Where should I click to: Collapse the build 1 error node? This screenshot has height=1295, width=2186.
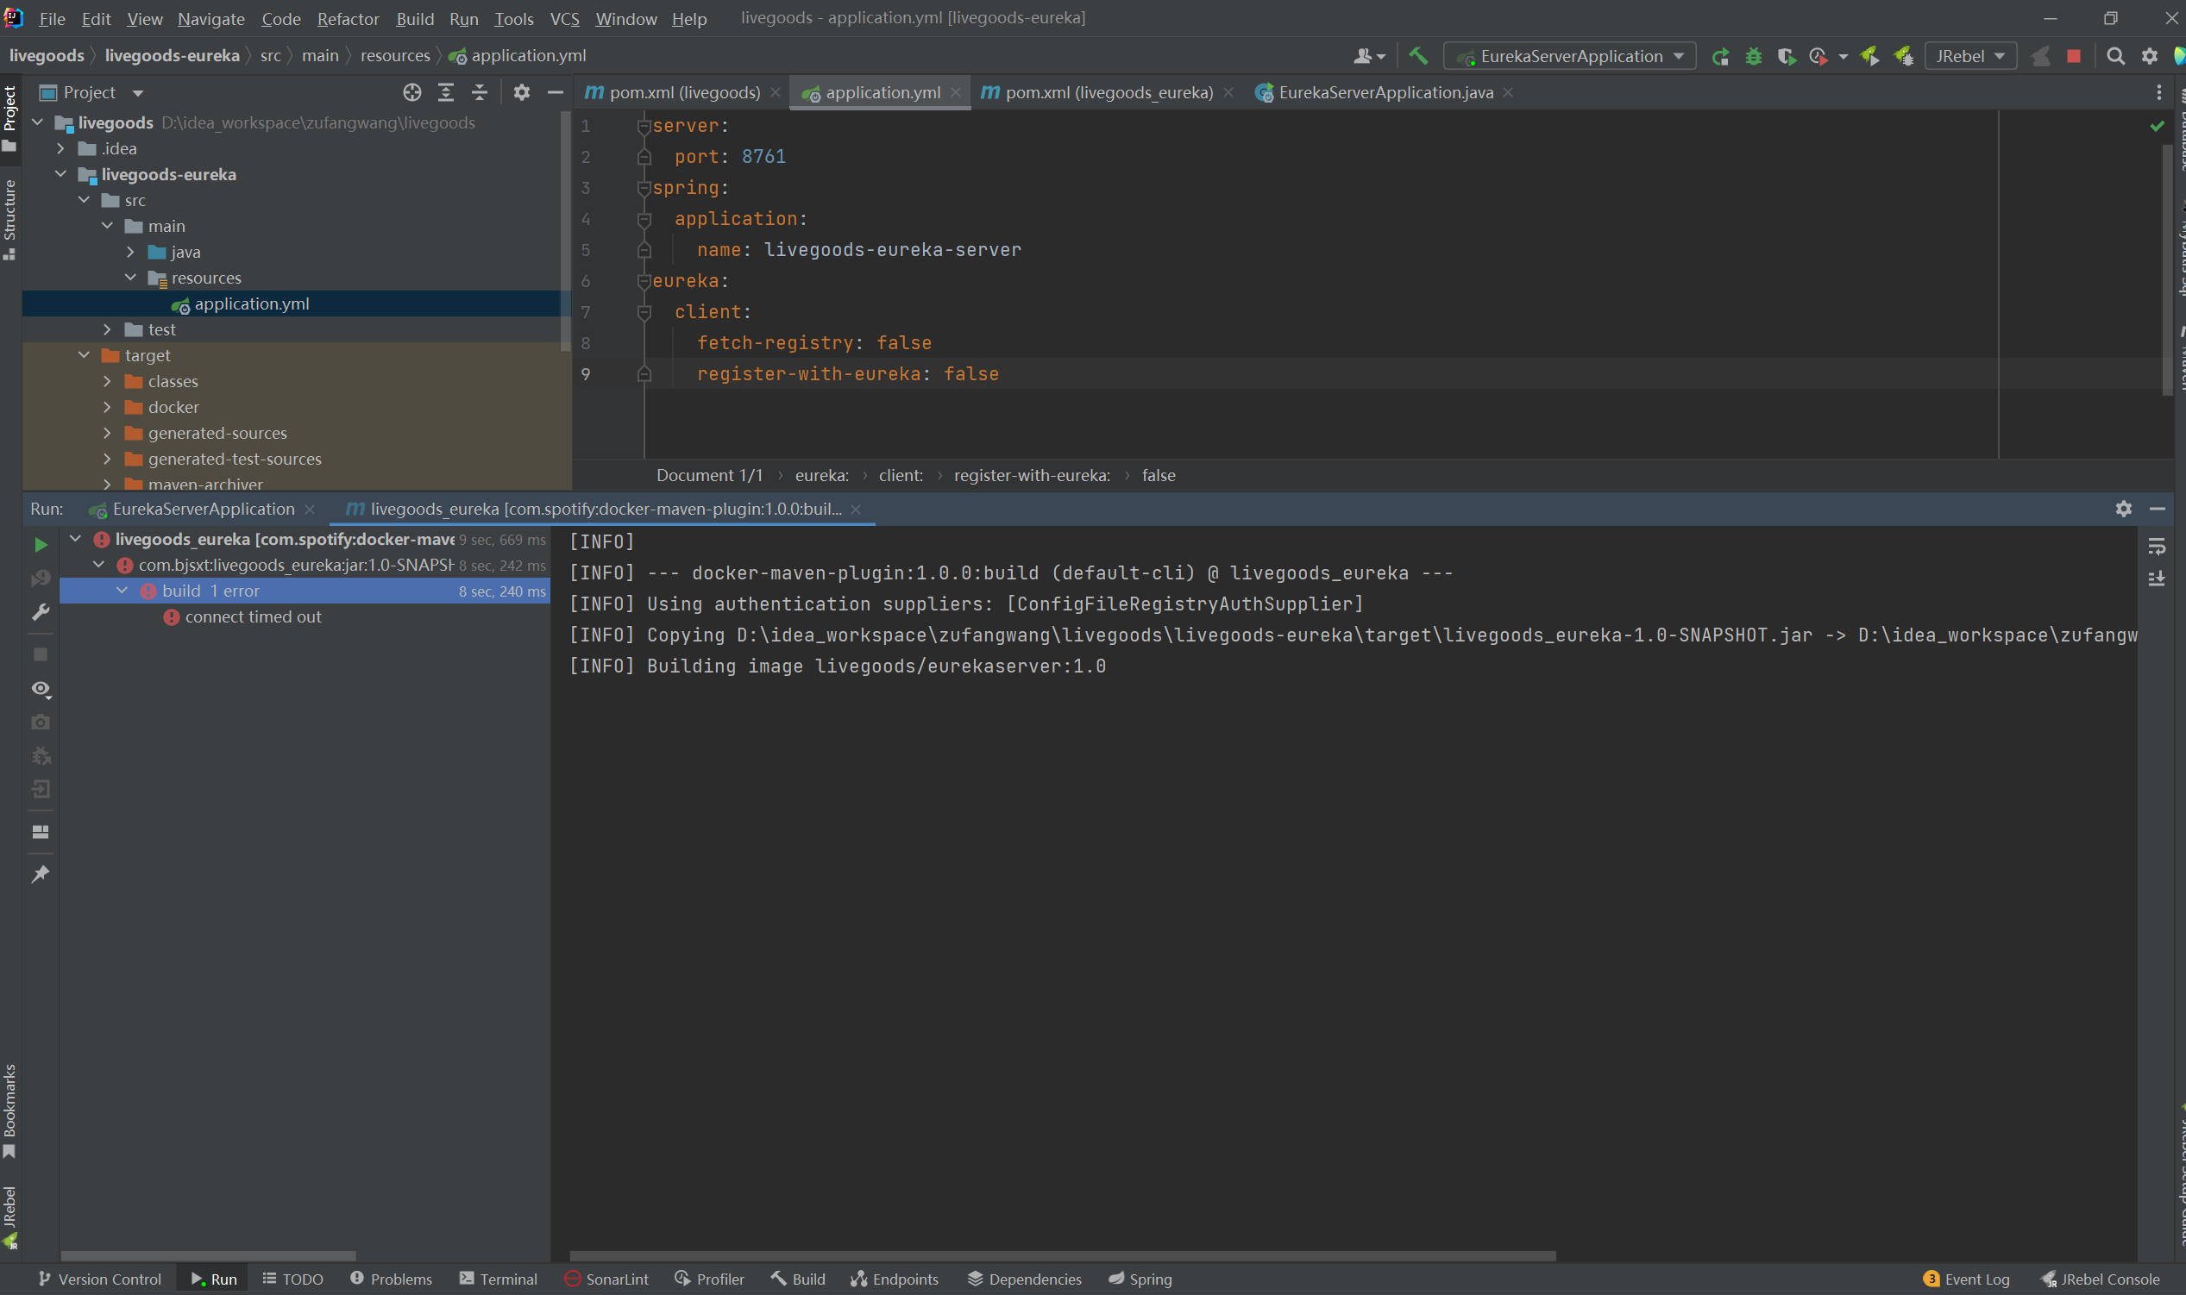pyautogui.click(x=122, y=591)
